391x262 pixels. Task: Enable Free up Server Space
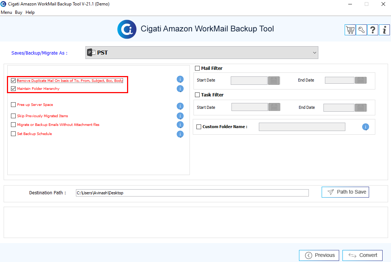[x=14, y=105]
